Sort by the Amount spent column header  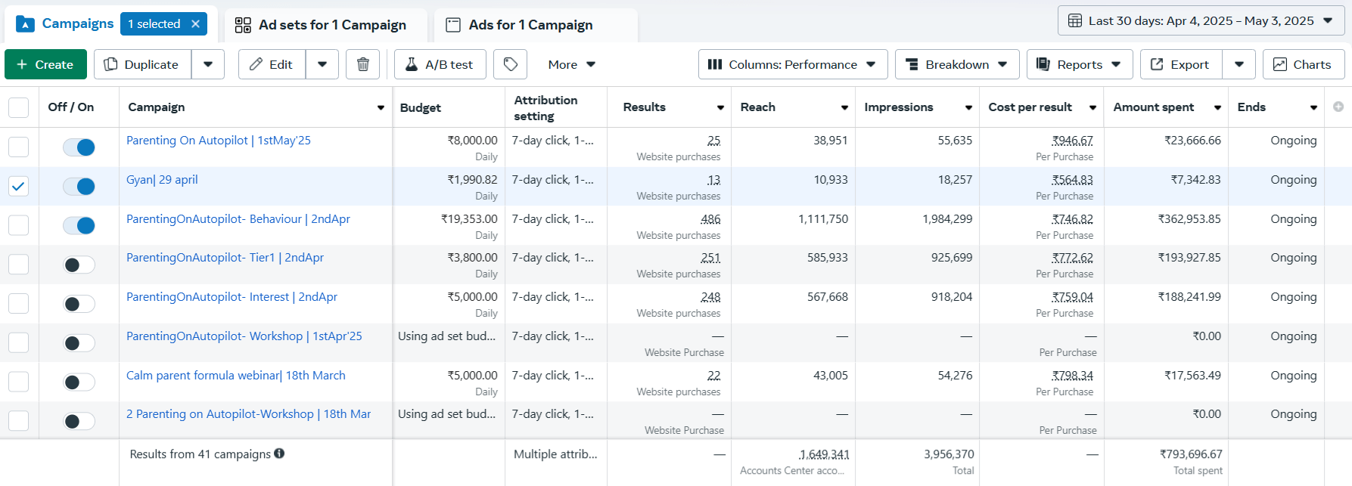click(x=1153, y=107)
